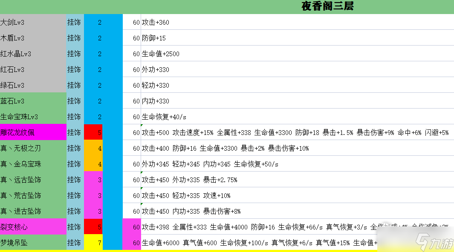Viewport: 454px width, 252px height.
Task: Select the 红水晶Lv3 name cell
Action: 33,54
